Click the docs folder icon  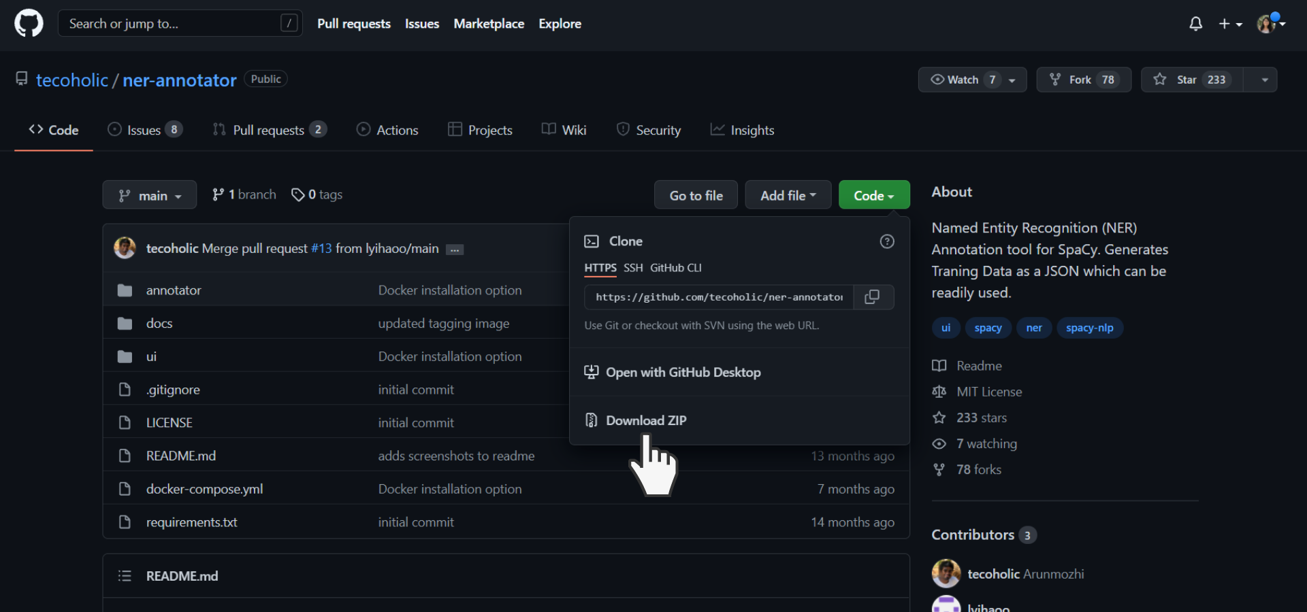(x=125, y=324)
